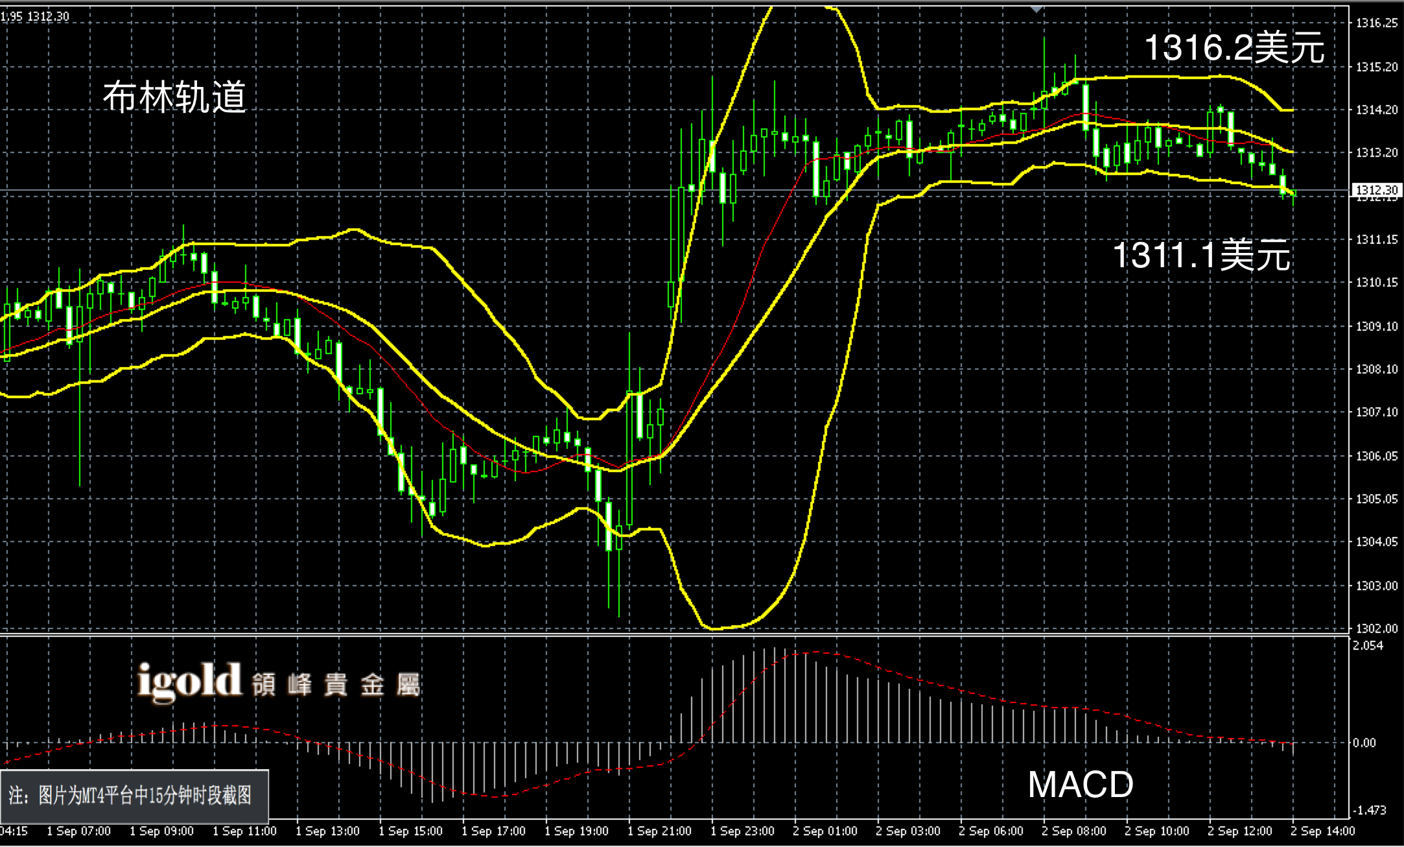The image size is (1404, 847).
Task: Click the chart shift triangle marker at top
Action: (x=1036, y=9)
